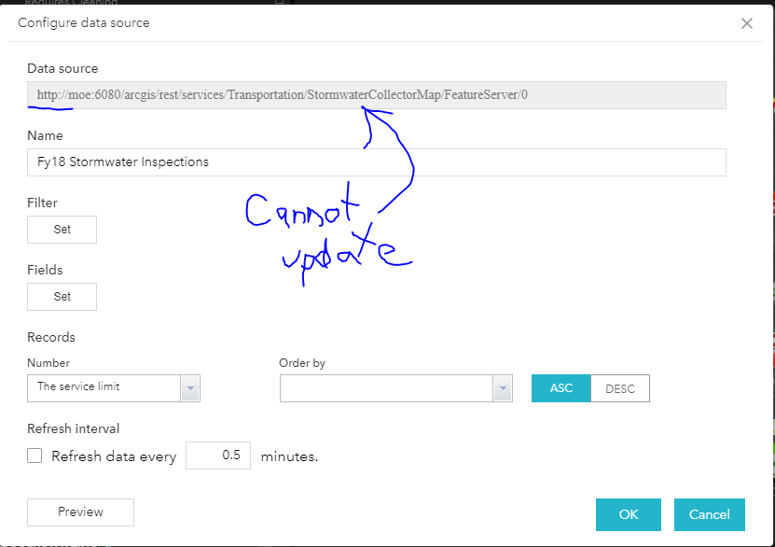This screenshot has height=547, width=775.
Task: Switch sort order to DESC
Action: coord(620,388)
